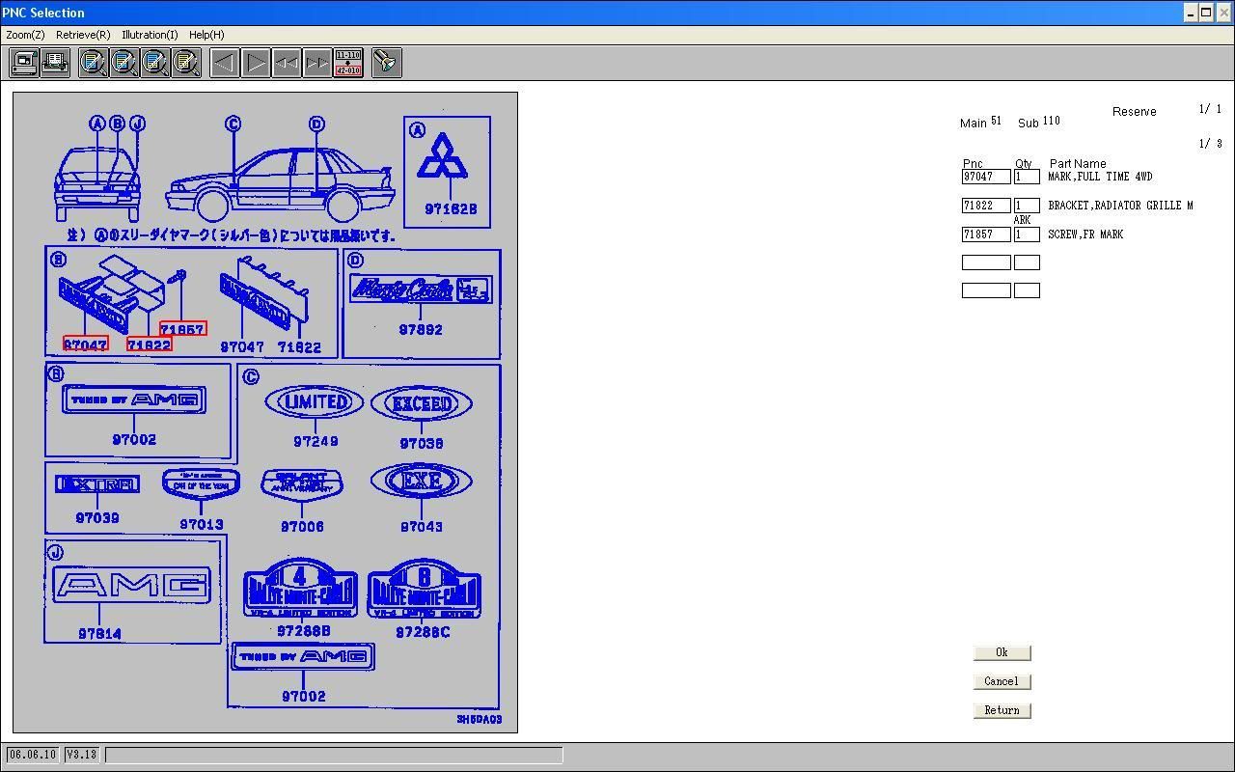The width and height of the screenshot is (1235, 772).
Task: Click the first empty Pnc field
Action: click(x=986, y=262)
